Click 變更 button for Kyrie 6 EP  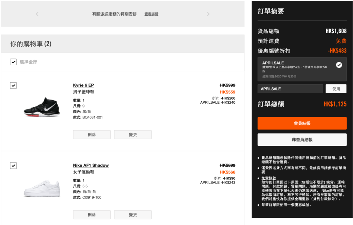(x=133, y=135)
